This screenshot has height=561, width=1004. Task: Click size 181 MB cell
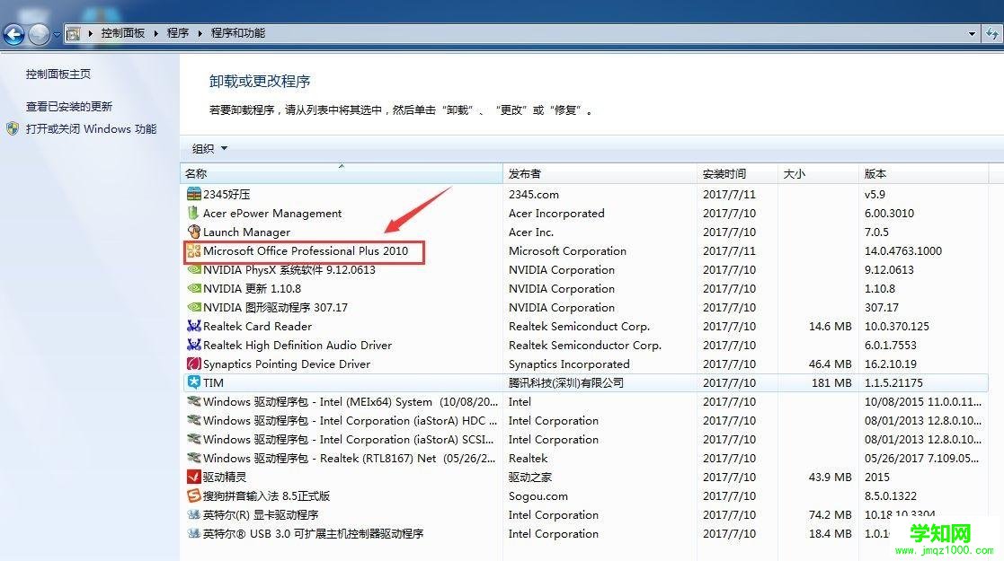pyautogui.click(x=831, y=382)
